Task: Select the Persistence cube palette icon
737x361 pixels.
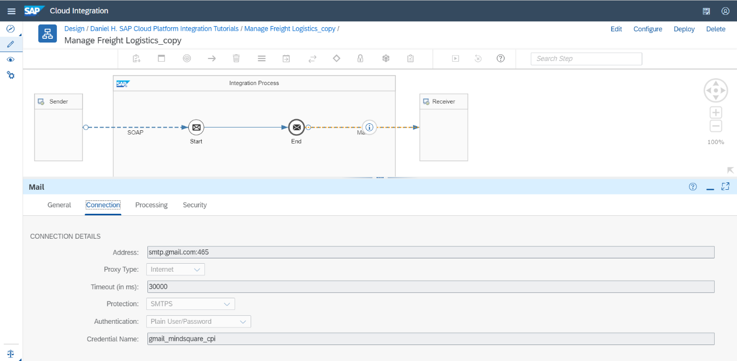Action: tap(386, 58)
